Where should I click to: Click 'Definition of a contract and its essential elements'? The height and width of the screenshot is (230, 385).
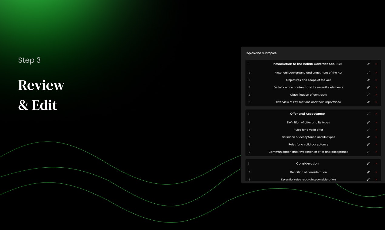click(308, 87)
